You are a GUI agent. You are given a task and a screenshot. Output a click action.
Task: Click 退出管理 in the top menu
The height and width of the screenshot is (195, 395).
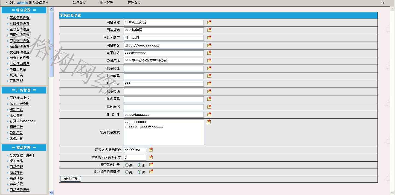[x=107, y=3]
